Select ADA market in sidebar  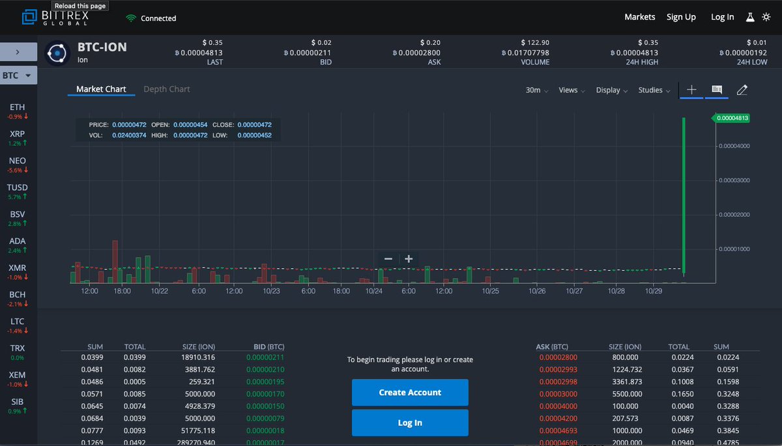coord(18,245)
